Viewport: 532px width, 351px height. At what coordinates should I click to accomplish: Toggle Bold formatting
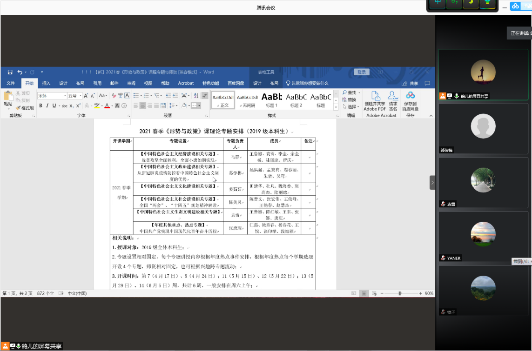tap(40, 106)
